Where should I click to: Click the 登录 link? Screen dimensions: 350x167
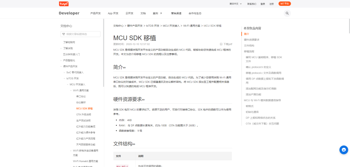[263, 4]
